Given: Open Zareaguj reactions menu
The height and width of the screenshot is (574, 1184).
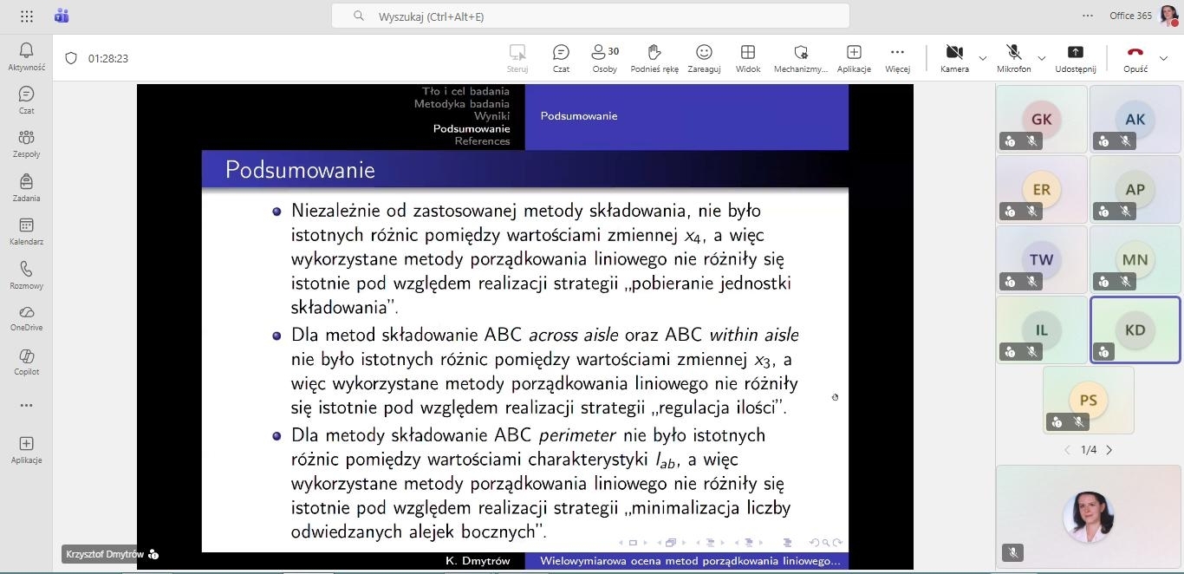Looking at the screenshot, I should (x=704, y=57).
